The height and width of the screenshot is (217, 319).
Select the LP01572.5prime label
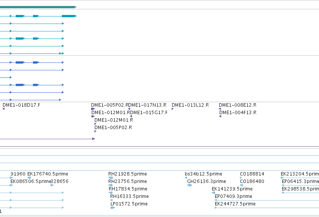click(x=129, y=204)
